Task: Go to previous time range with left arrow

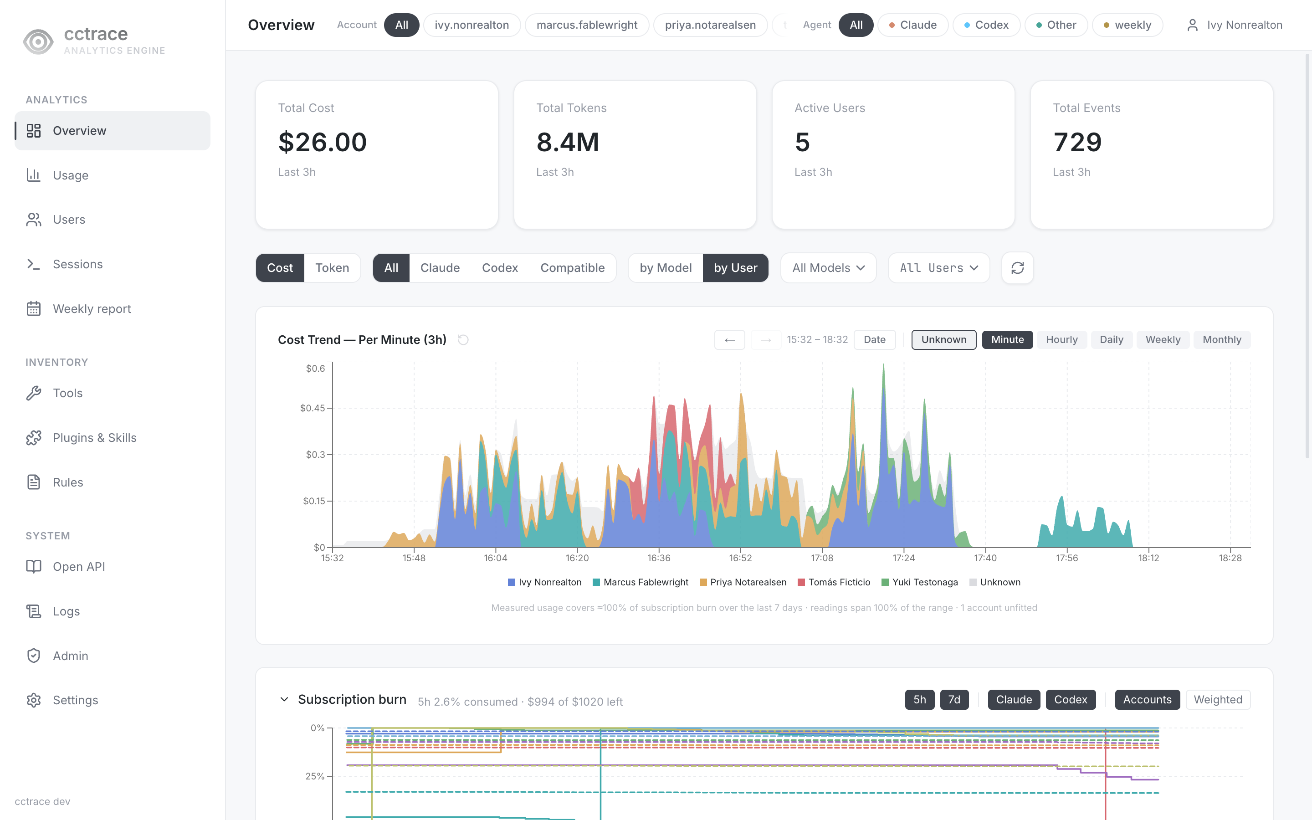Action: [730, 340]
